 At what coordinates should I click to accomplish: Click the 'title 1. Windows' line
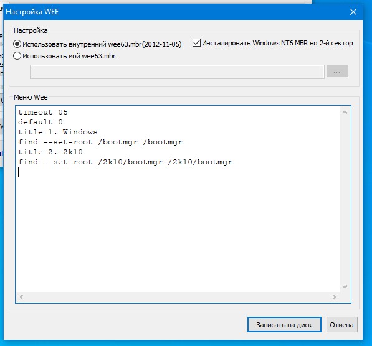point(58,132)
